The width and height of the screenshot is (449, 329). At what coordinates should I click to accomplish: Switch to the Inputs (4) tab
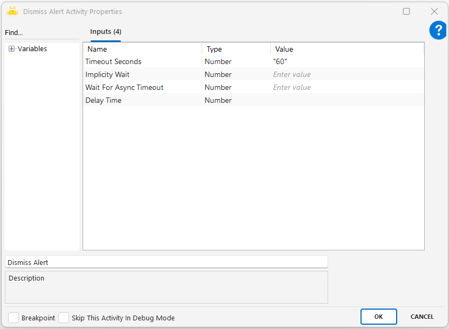(x=105, y=32)
